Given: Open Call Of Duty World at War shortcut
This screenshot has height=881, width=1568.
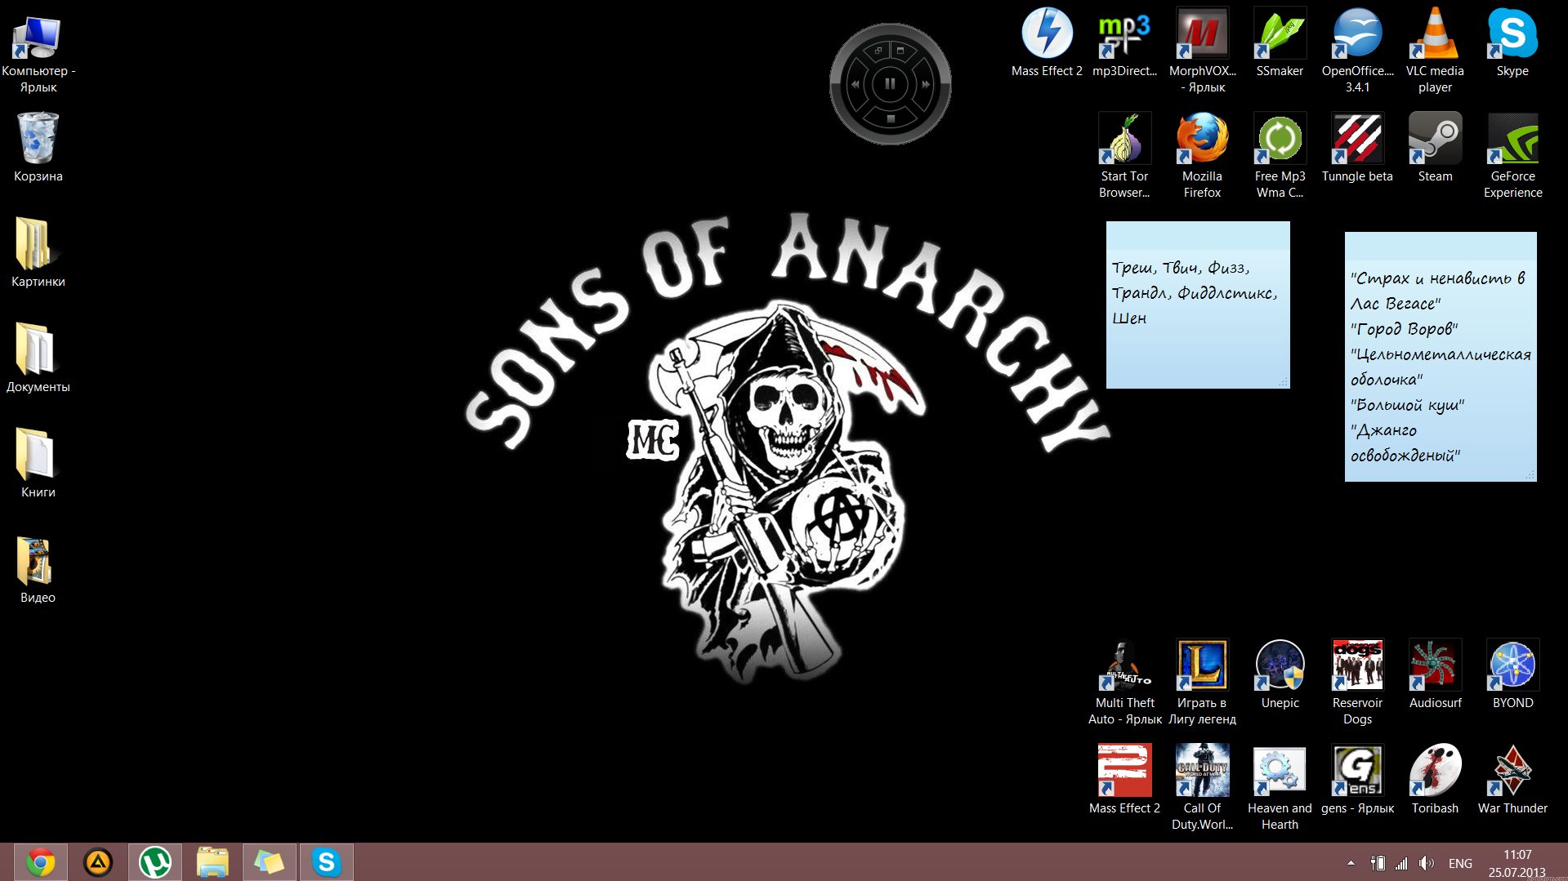Looking at the screenshot, I should (1202, 770).
